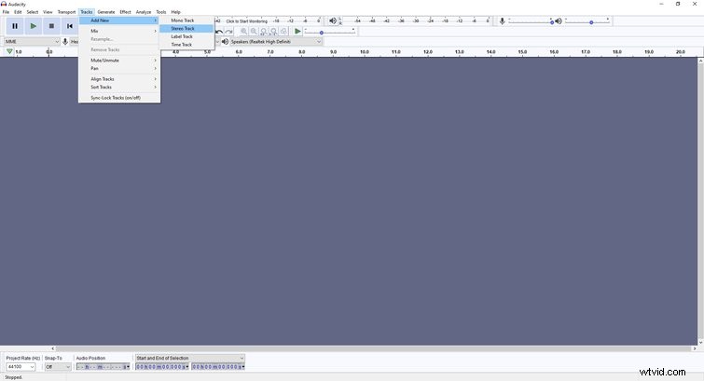Click the Stop transport button
Viewport: 704px width, 381px height.
[x=51, y=26]
